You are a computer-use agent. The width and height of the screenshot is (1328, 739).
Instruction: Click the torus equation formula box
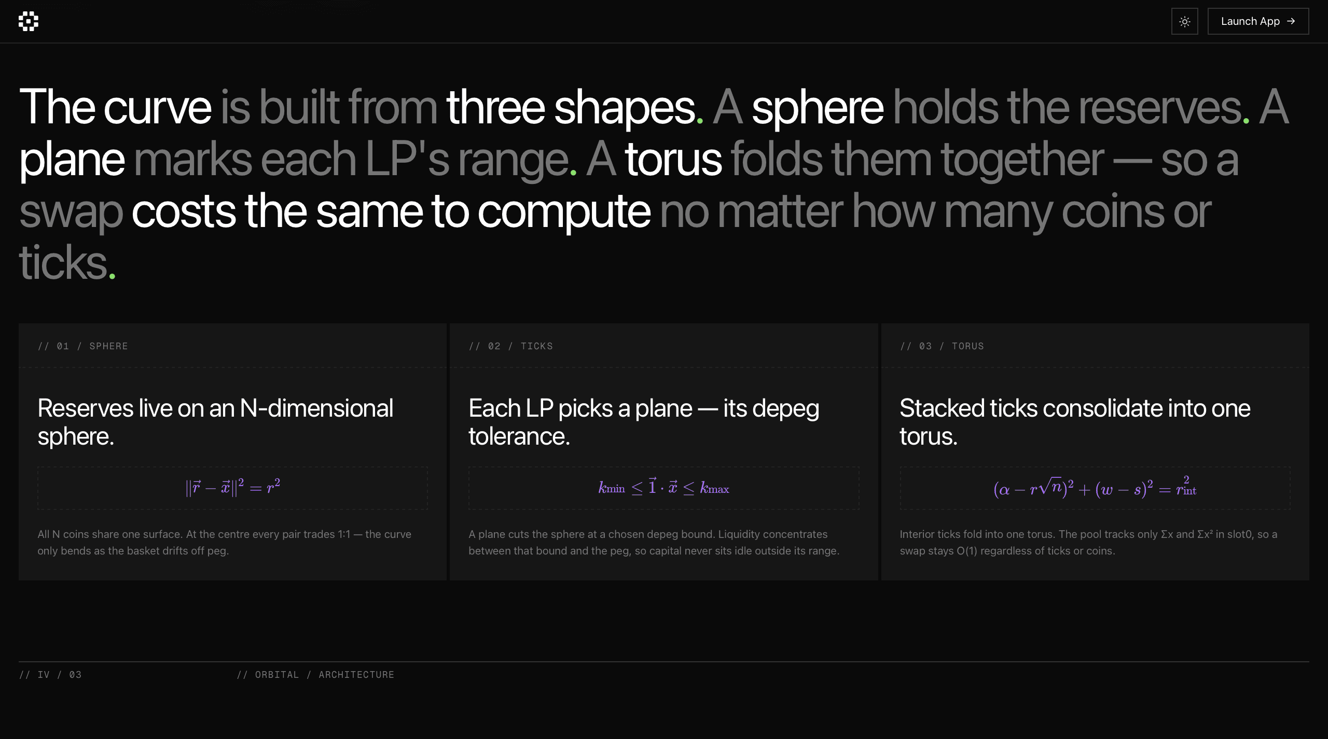point(1095,488)
